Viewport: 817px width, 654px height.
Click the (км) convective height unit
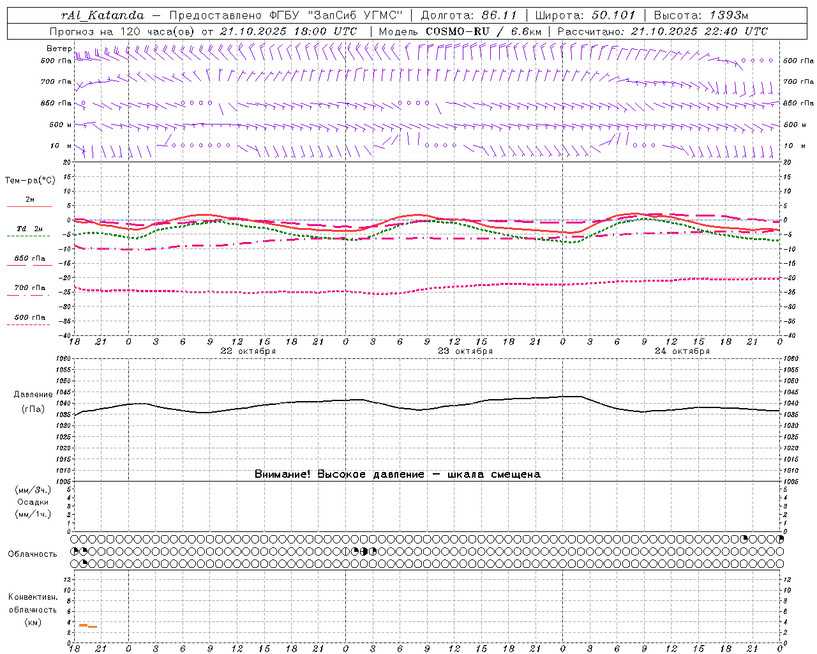tap(33, 622)
